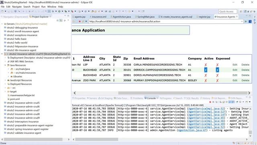Click the console horizontal scrollbar thumb
The image size is (257, 145).
click(x=97, y=139)
